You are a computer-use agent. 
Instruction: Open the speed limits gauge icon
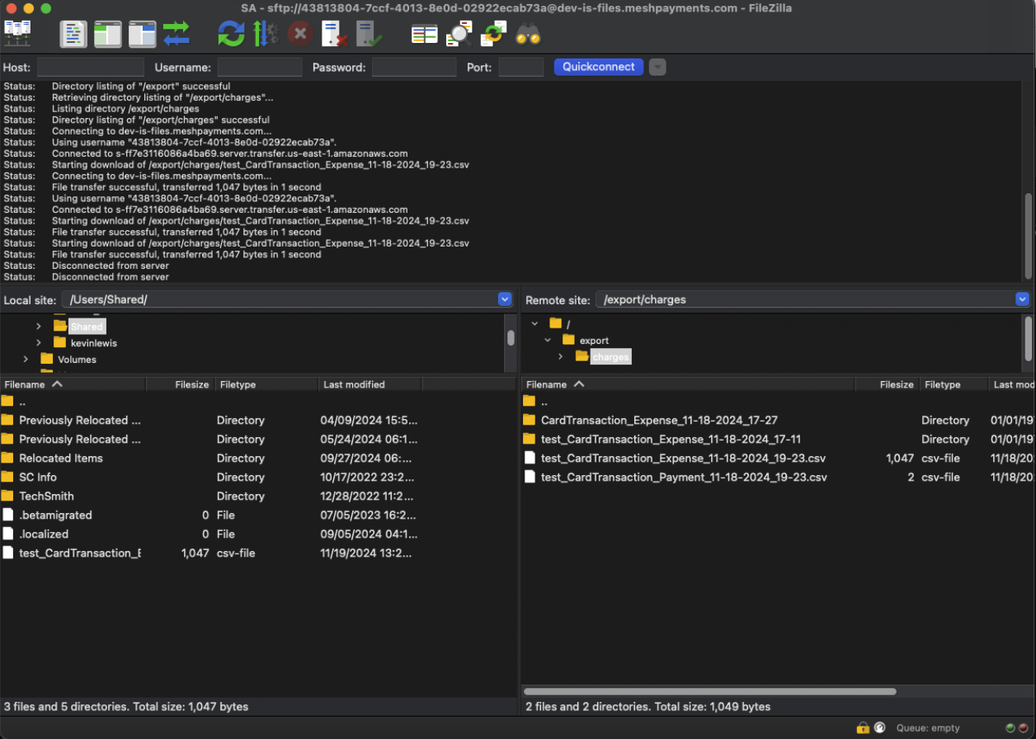pyautogui.click(x=880, y=728)
